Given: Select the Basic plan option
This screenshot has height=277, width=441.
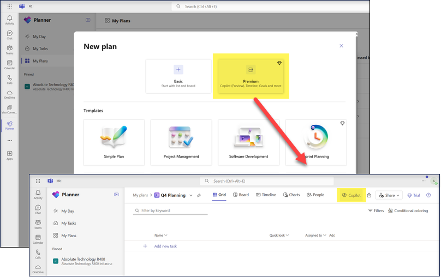Looking at the screenshot, I should click(x=178, y=76).
